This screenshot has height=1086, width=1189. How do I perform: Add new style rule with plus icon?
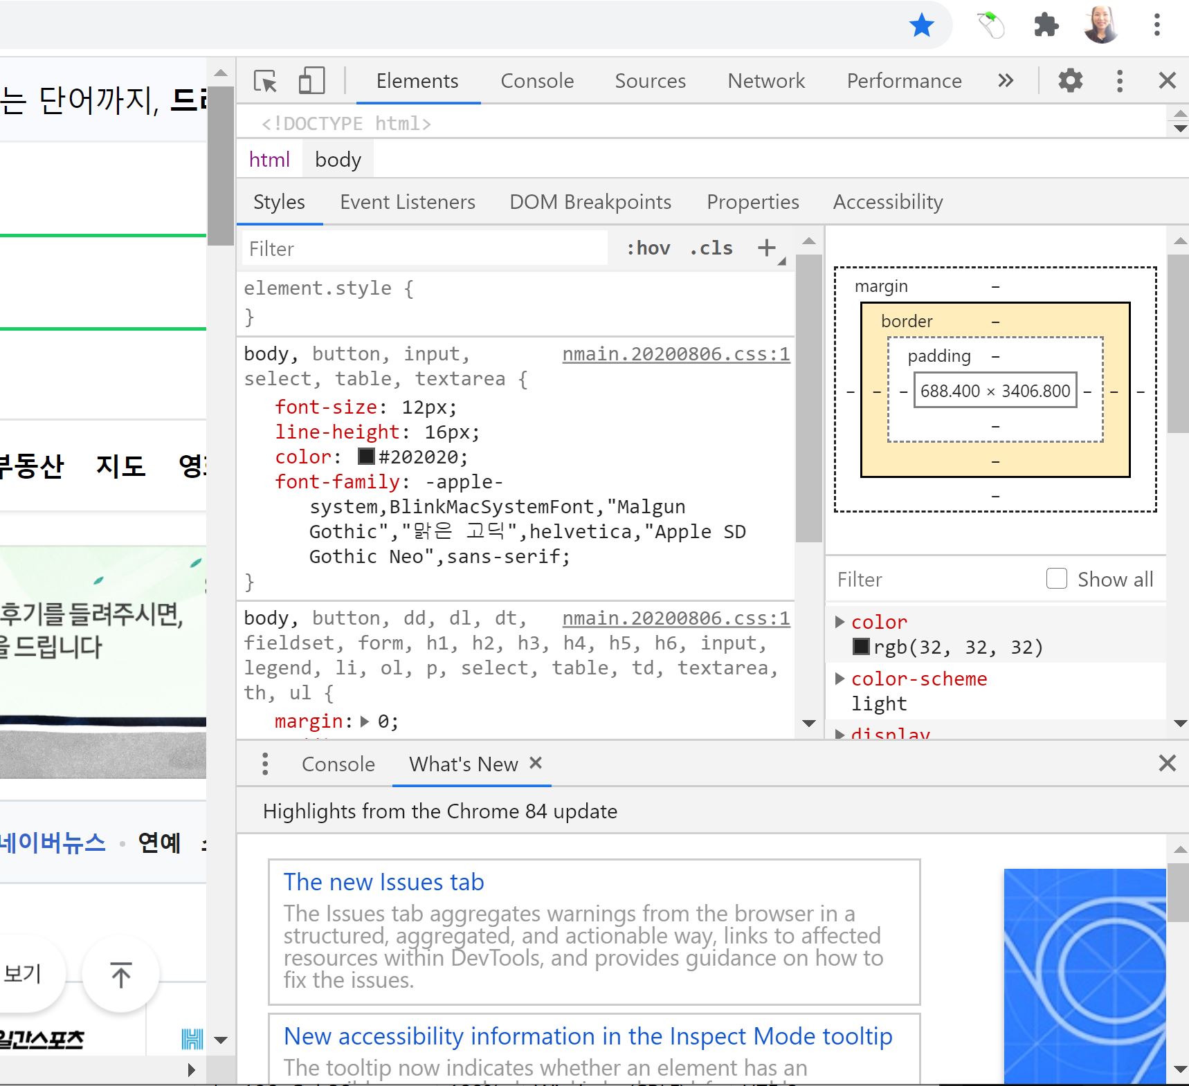pos(767,248)
